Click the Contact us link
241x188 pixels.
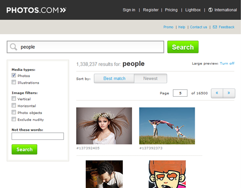199,27
